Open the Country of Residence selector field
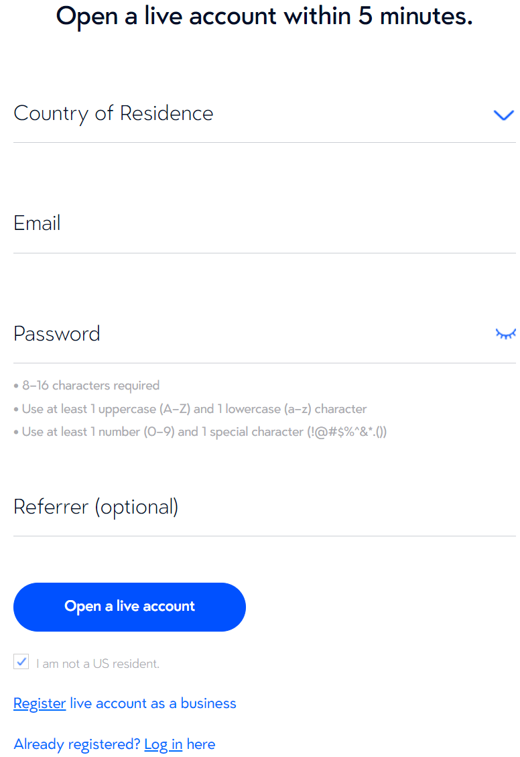The image size is (520, 757). 255,114
